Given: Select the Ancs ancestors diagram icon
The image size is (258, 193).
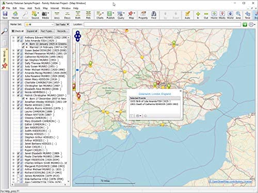Looking at the screenshot, I should pyautogui.click(x=57, y=15).
